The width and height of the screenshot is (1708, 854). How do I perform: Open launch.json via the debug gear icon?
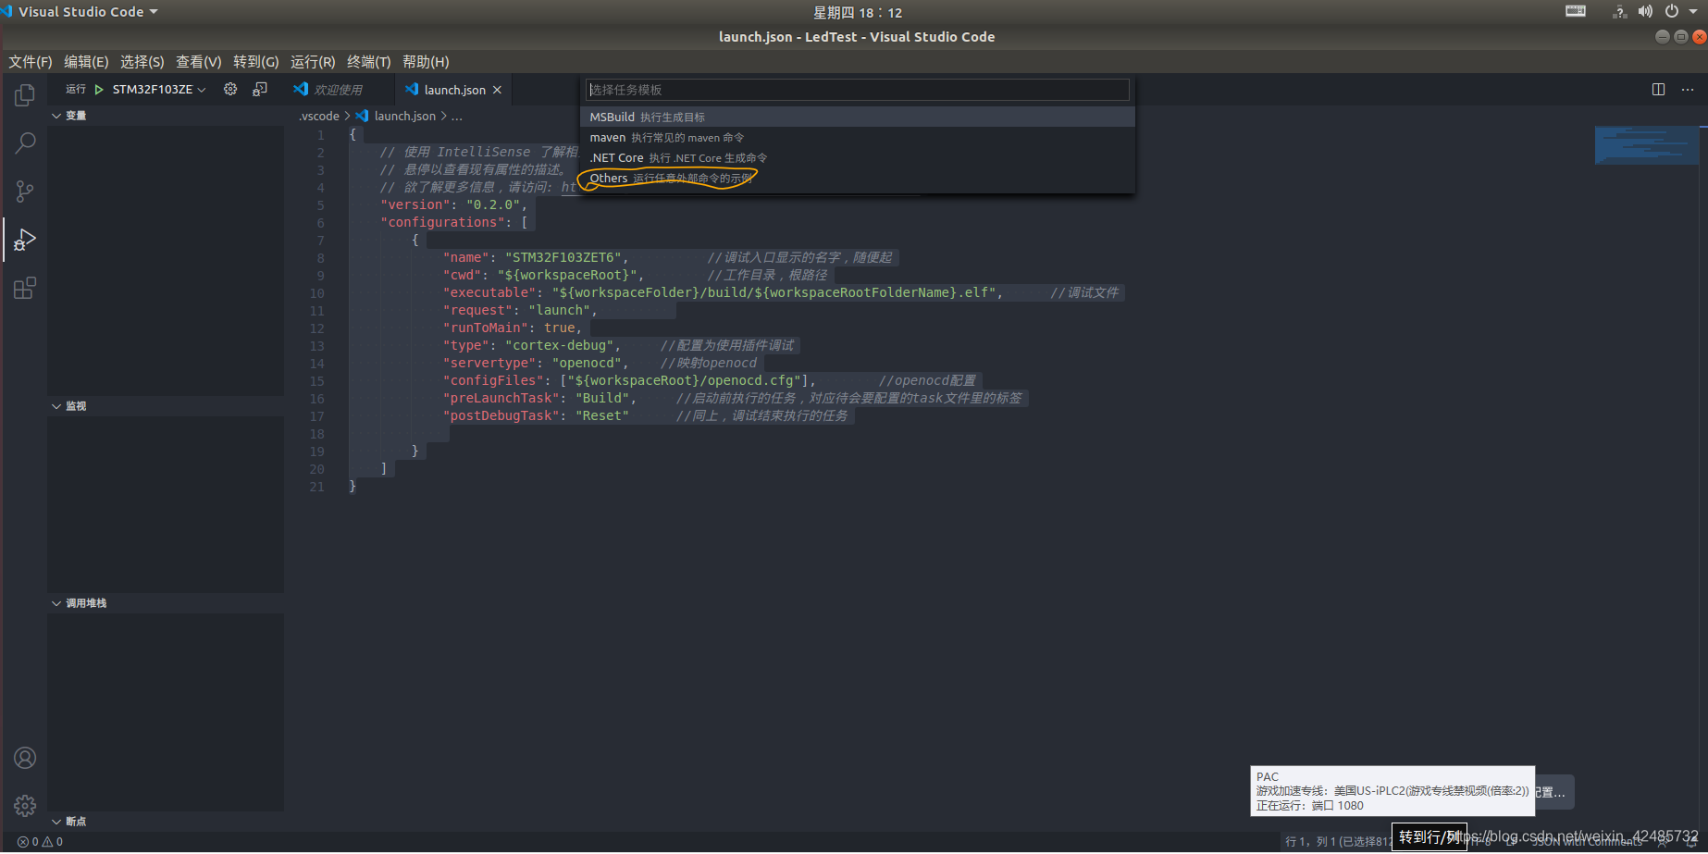point(230,89)
